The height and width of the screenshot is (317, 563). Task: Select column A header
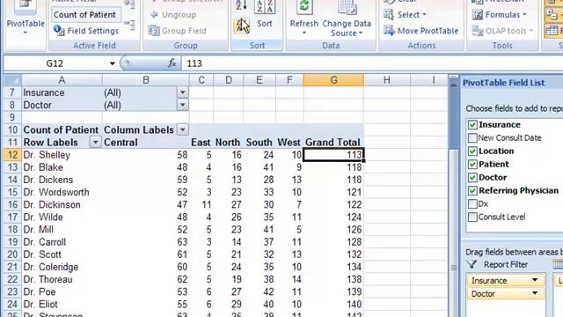(62, 80)
